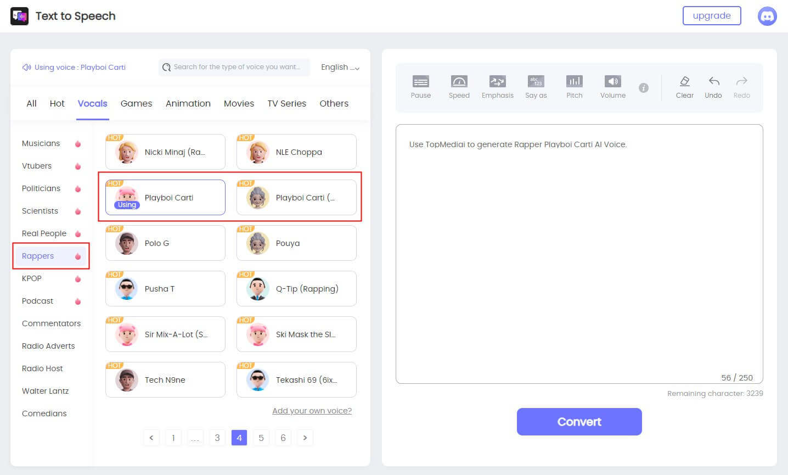
Task: Select the Podcast category
Action: coord(51,301)
